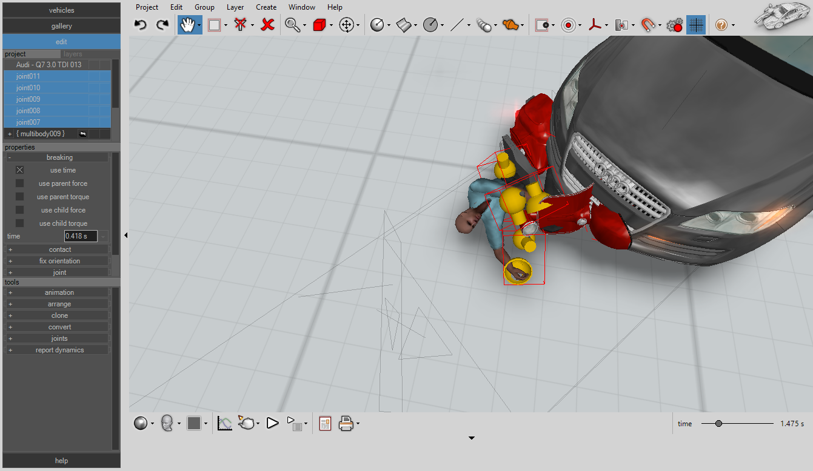This screenshot has height=471, width=813.
Task: Enable the use child force checkbox
Action: coord(19,210)
